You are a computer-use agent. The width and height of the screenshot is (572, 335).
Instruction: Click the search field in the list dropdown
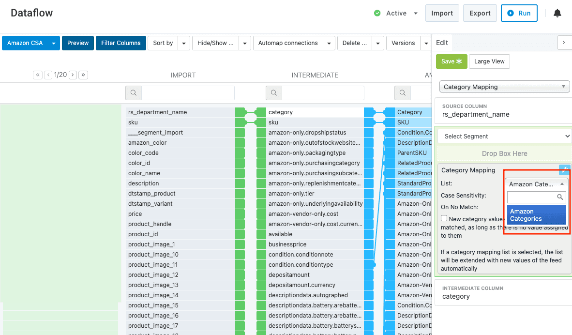532,197
